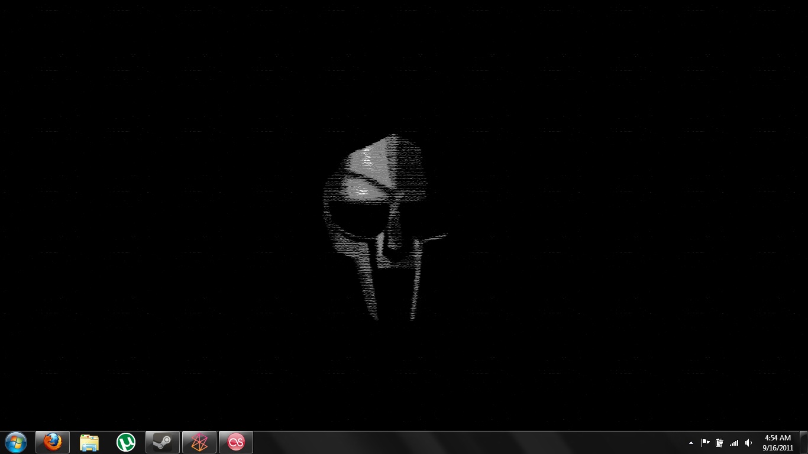
Task: Check the battery power icon
Action: pyautogui.click(x=719, y=443)
